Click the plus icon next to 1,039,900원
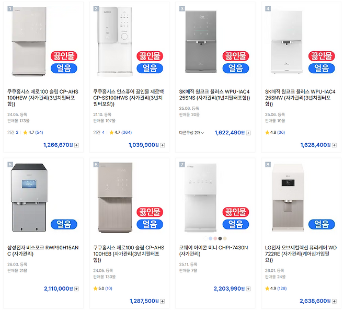 162,145
